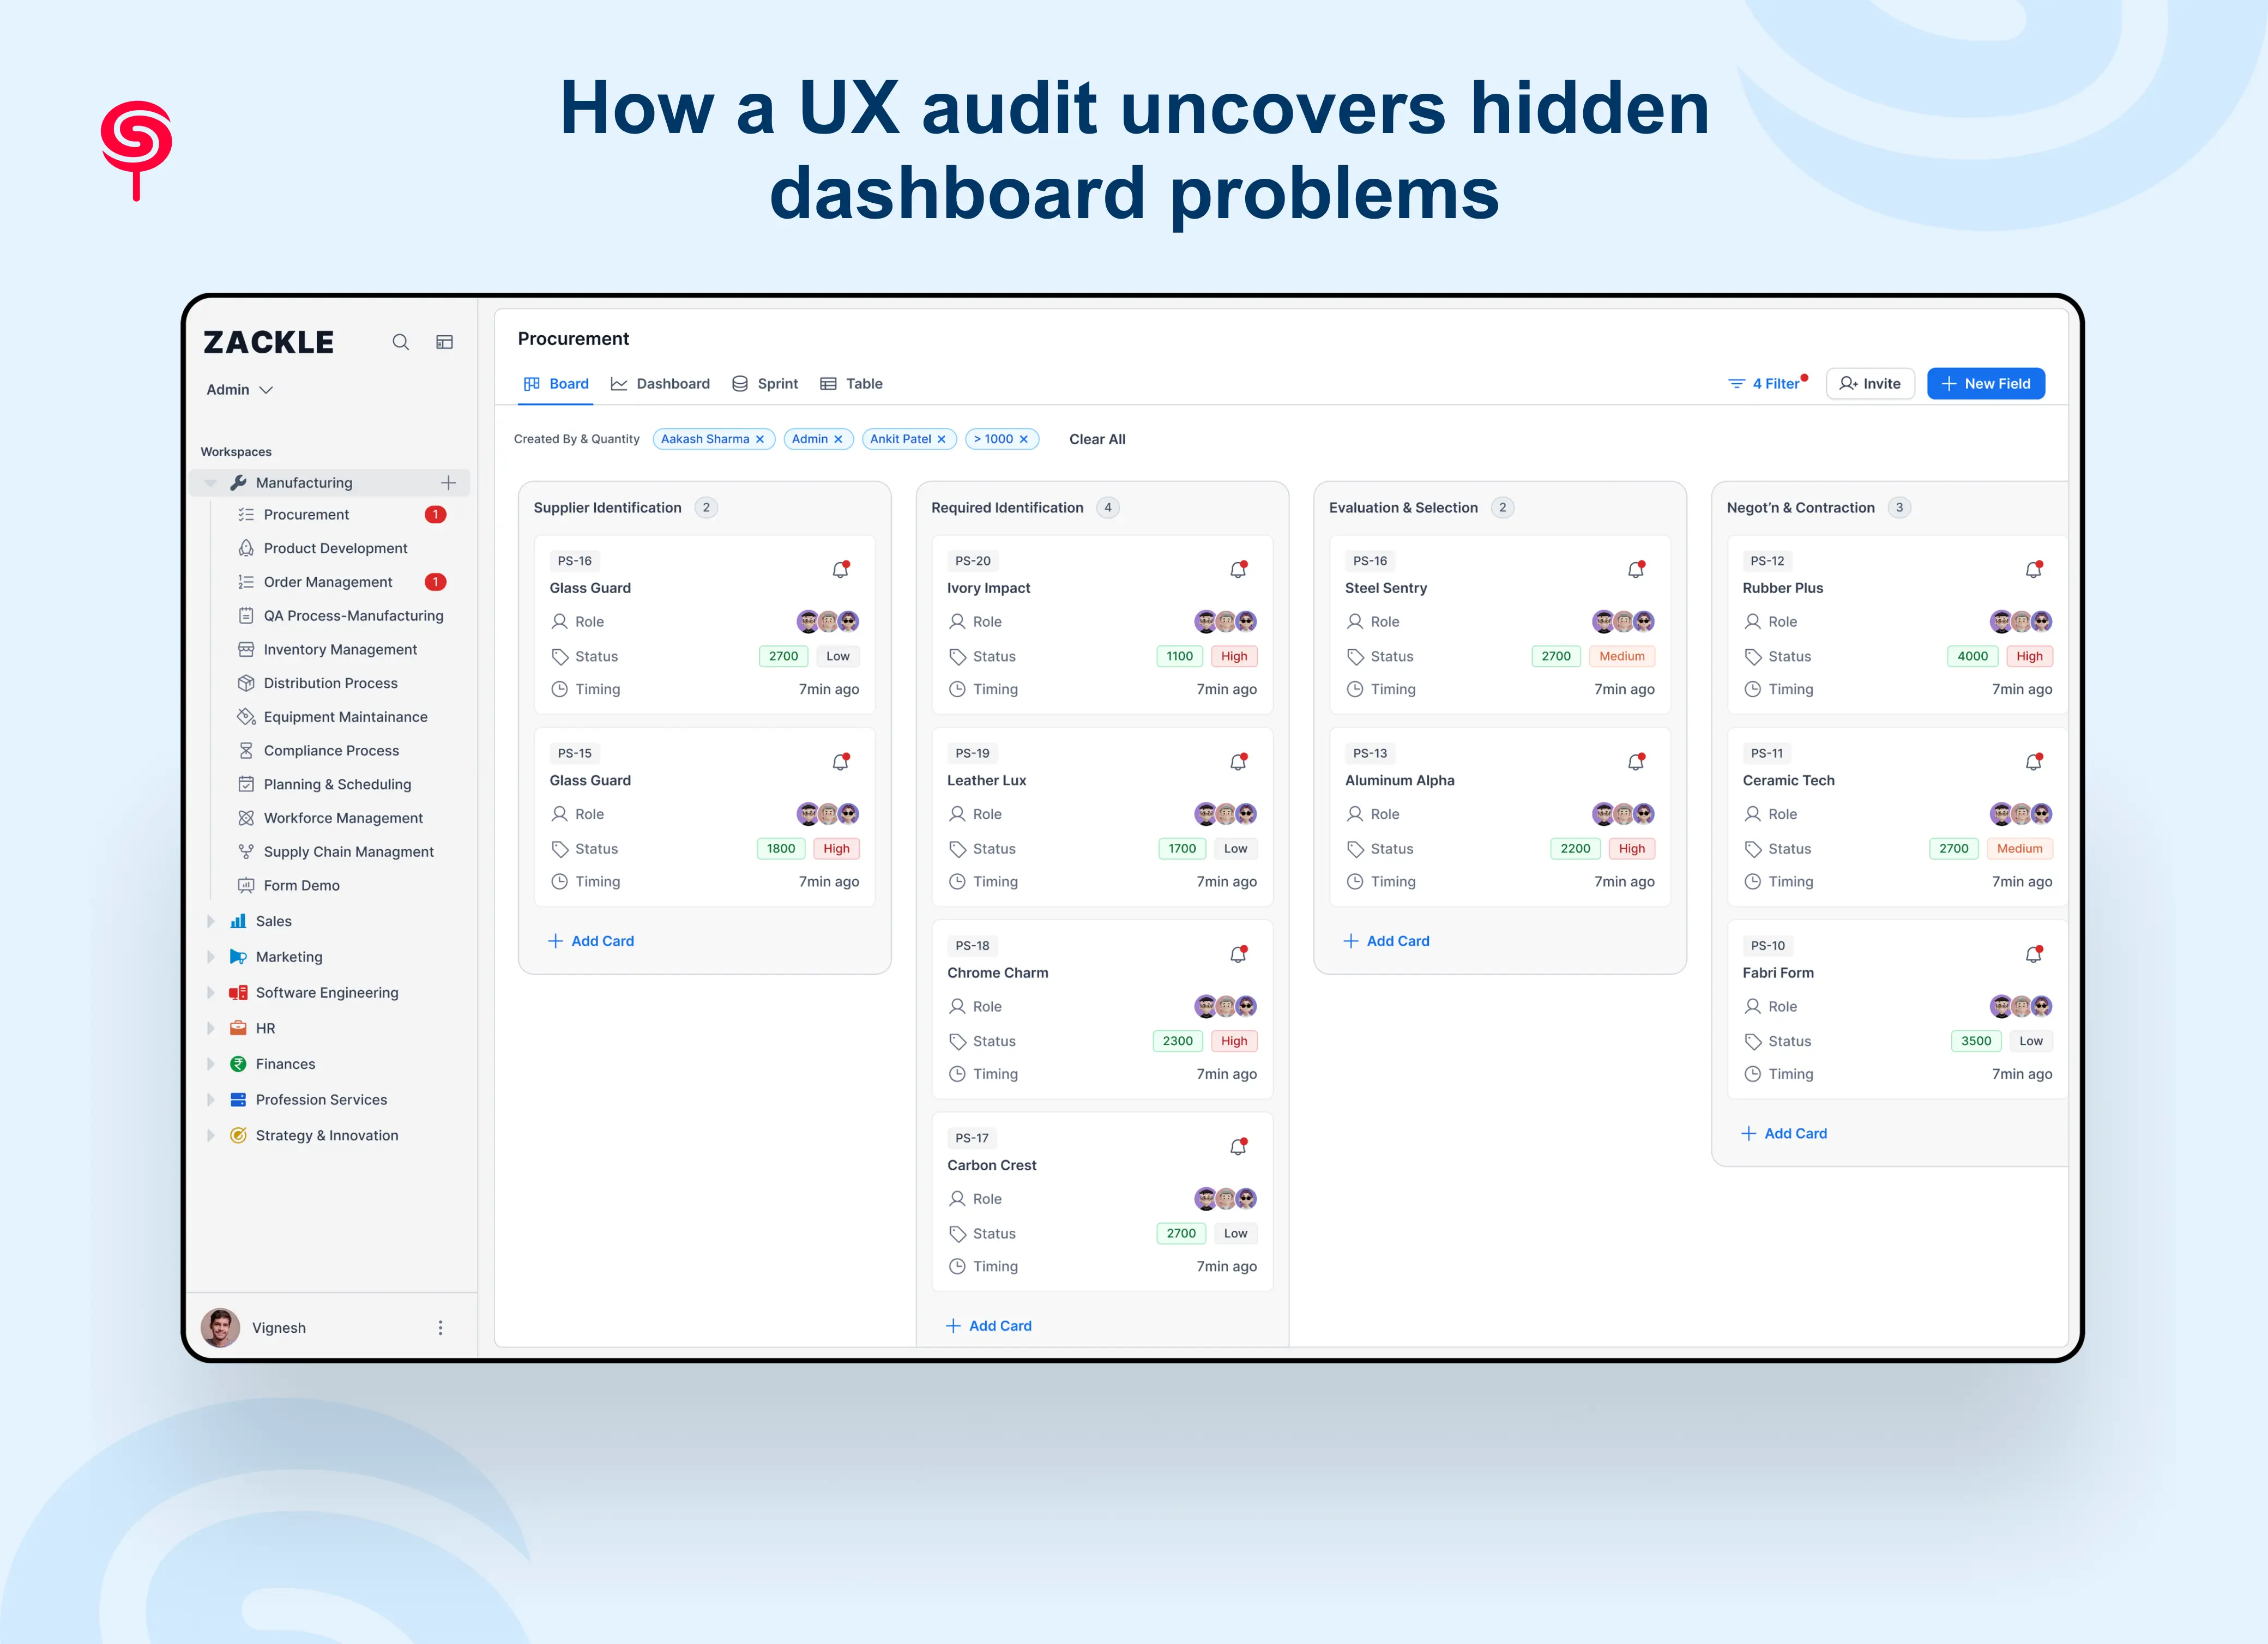The image size is (2268, 1644).
Task: Expand the HR workspace
Action: (210, 1028)
